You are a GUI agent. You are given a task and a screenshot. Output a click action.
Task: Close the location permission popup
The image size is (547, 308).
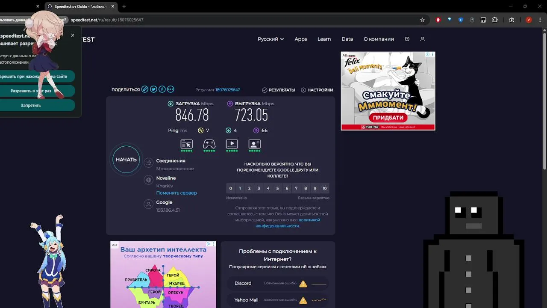click(73, 36)
